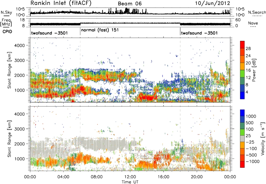Click the first 'twofsound -3501' CPID label

(x=49, y=33)
